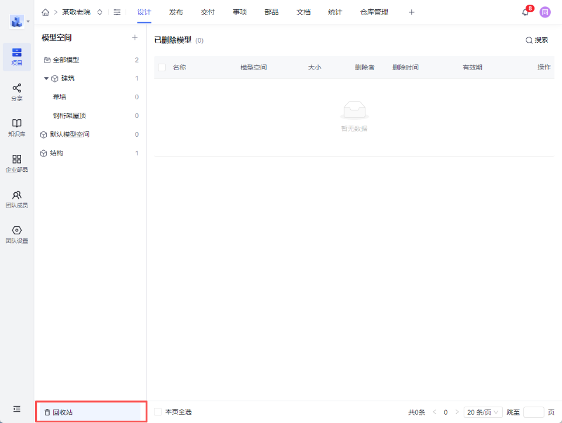Tick the select-all checkbox in table header

point(162,68)
